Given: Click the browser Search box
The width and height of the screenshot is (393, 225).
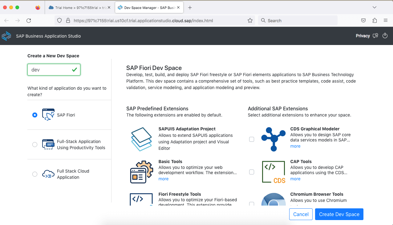Looking at the screenshot, I should (x=298, y=21).
